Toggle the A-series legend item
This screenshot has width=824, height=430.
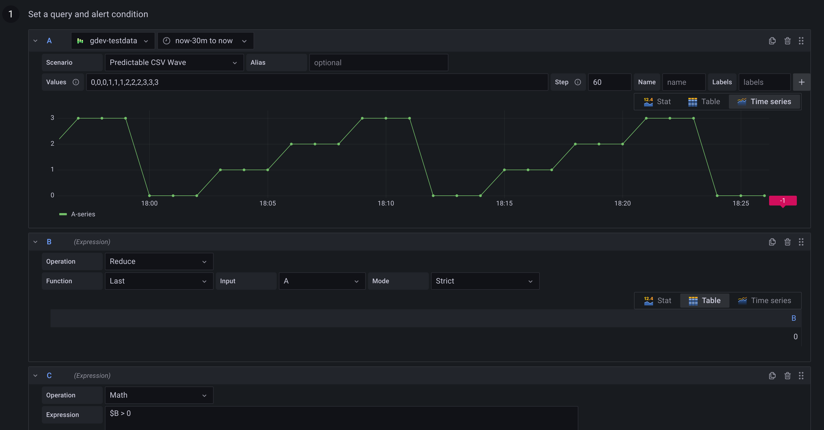coord(83,214)
